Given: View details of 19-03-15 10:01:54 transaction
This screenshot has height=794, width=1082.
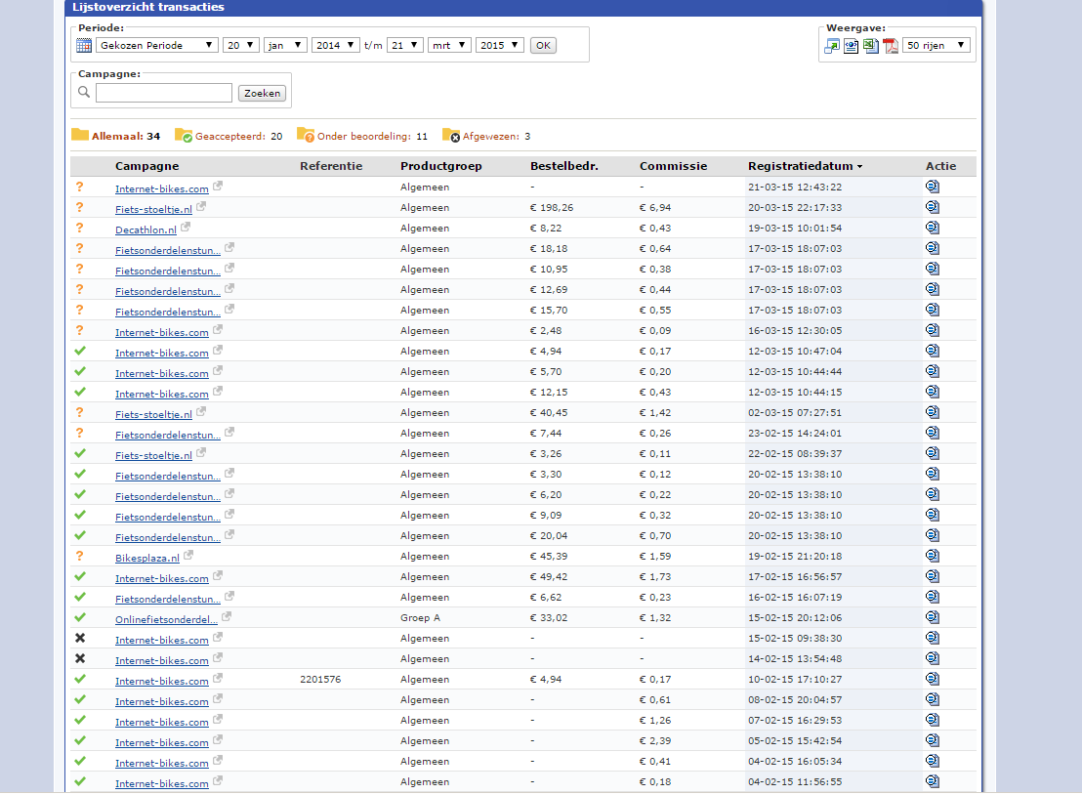Looking at the screenshot, I should click(933, 228).
